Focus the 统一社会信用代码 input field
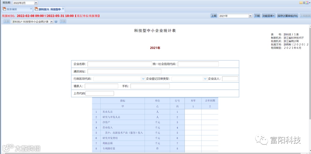Screen dimensions: 311x154 point(198,64)
